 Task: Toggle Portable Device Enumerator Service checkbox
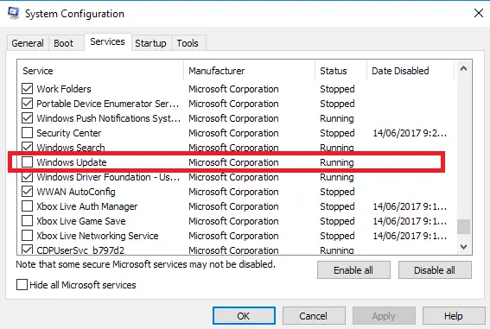coord(27,104)
